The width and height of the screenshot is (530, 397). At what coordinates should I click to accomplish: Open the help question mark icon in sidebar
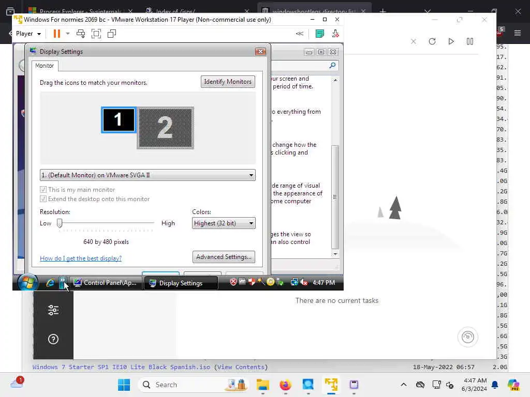[x=53, y=339]
